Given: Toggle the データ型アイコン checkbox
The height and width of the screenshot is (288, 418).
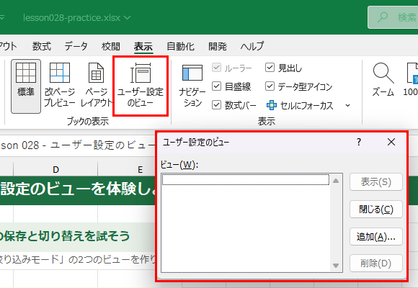Looking at the screenshot, I should click(x=270, y=86).
